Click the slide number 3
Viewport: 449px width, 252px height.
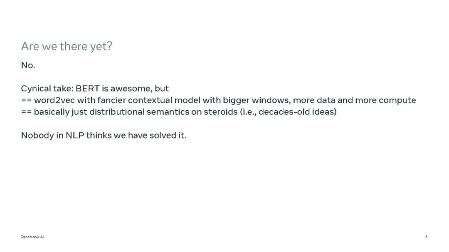426,237
